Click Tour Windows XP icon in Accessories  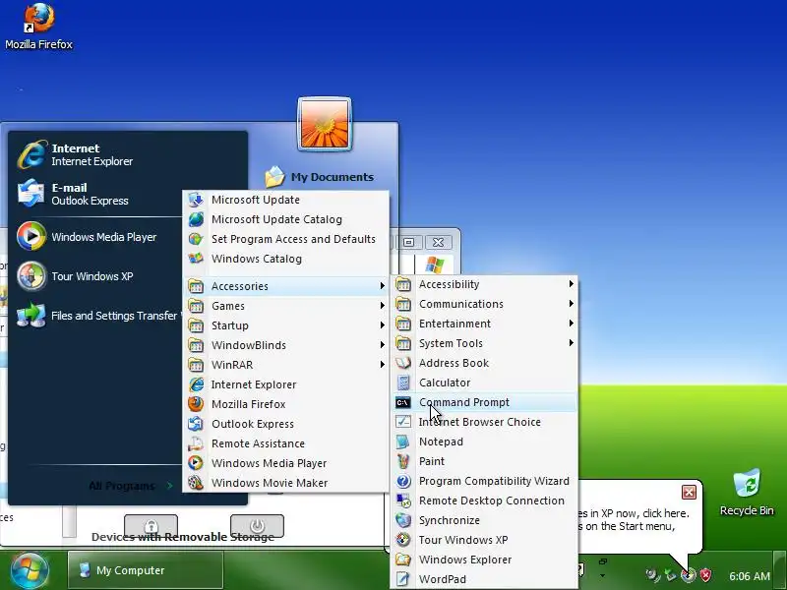click(x=403, y=540)
